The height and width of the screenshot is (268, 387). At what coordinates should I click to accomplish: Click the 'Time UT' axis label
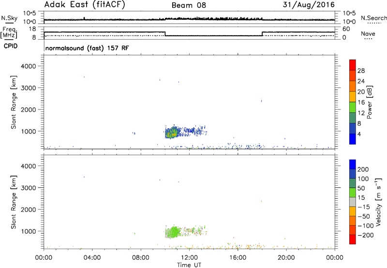tap(189, 265)
